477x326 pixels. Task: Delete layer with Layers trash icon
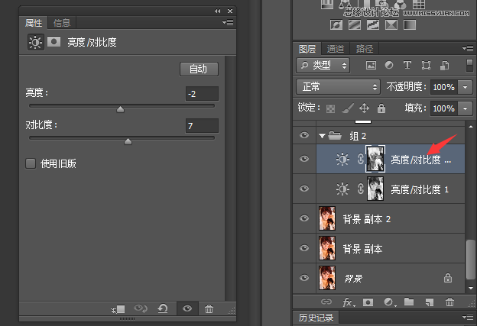[x=449, y=302]
